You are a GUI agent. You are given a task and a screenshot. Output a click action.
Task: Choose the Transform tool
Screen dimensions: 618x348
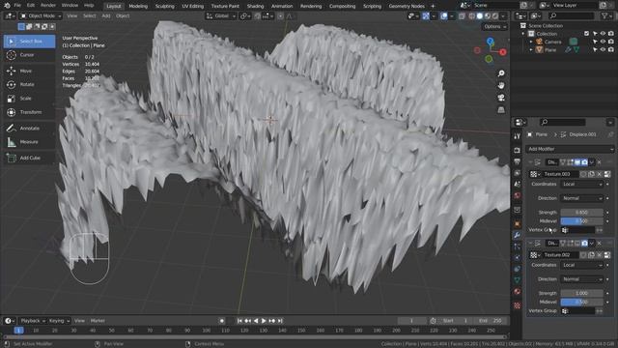coord(29,112)
